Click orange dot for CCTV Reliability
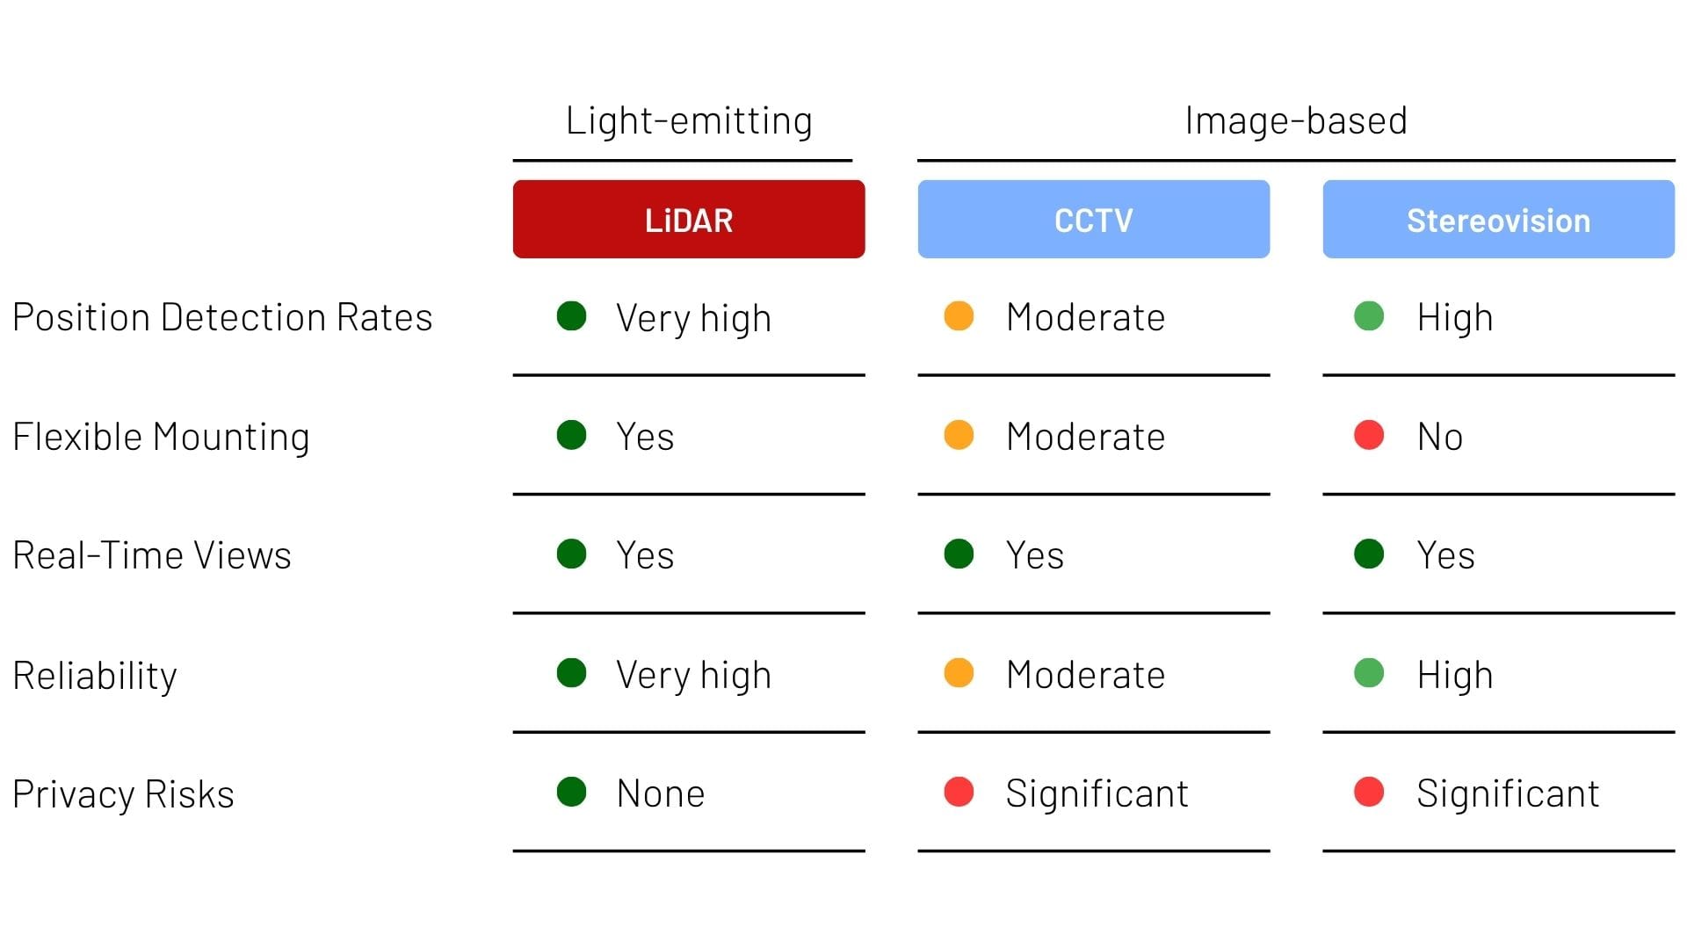Image resolution: width=1687 pixels, height=949 pixels. click(959, 673)
